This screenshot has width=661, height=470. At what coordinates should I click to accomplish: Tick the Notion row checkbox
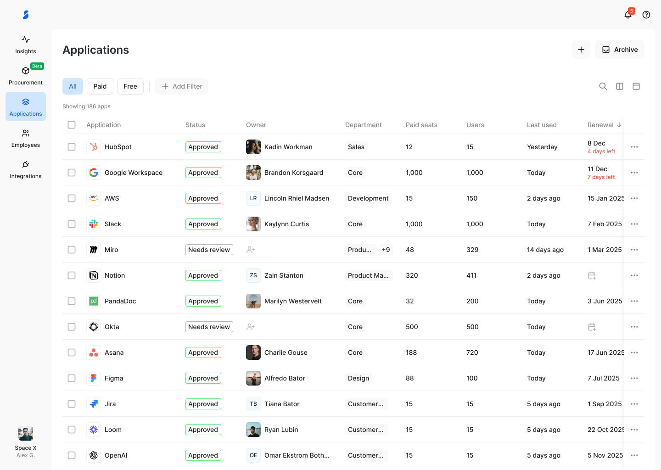click(72, 275)
